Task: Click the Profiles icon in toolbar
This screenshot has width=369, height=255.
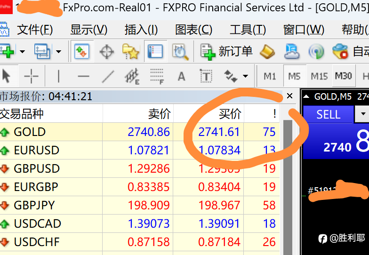Action: 42,51
